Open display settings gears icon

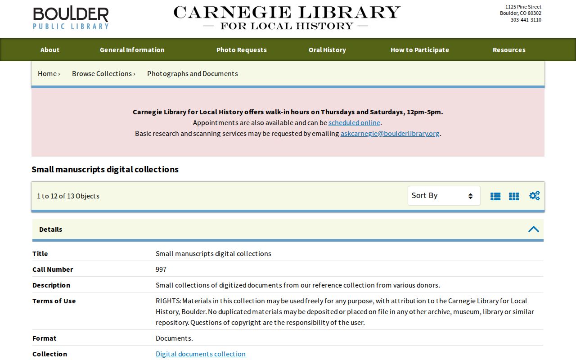(x=534, y=196)
